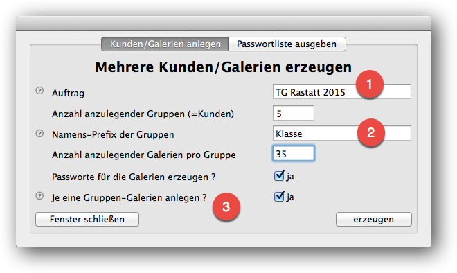Click heading Mehrere Kunden/Galerien erzeugen
This screenshot has height=273, width=457.
(x=224, y=67)
